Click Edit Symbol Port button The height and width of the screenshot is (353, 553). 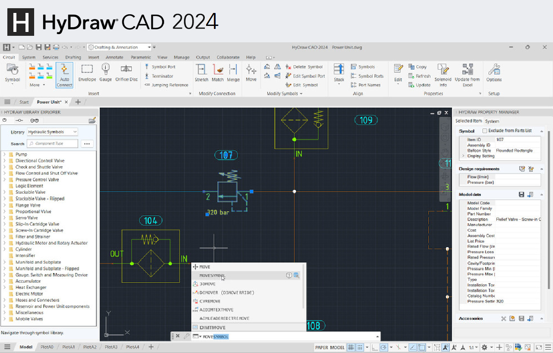[305, 76]
